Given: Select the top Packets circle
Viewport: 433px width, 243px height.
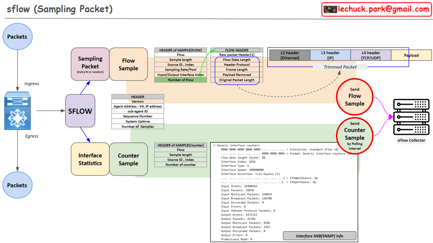Looking at the screenshot, I should (x=17, y=37).
